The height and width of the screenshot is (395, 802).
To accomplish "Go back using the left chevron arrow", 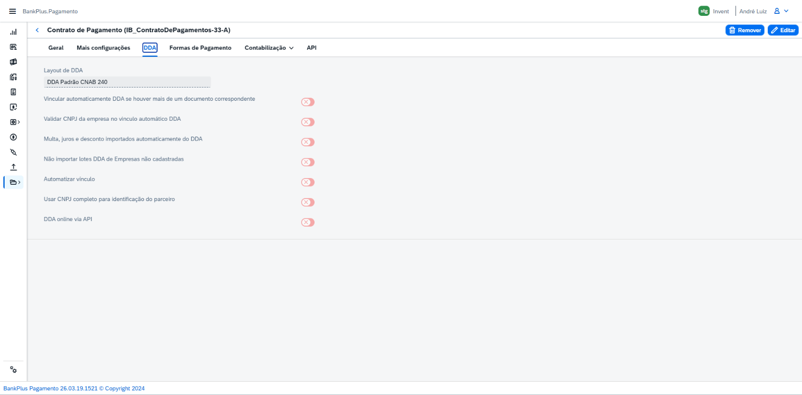I will point(37,30).
